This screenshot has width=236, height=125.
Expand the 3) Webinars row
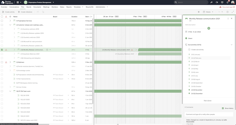click(x=10, y=62)
